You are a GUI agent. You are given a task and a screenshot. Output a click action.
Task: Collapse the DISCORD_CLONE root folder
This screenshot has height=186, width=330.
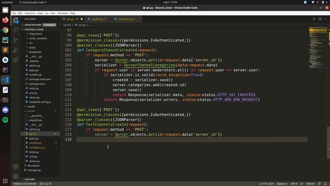(x=34, y=29)
